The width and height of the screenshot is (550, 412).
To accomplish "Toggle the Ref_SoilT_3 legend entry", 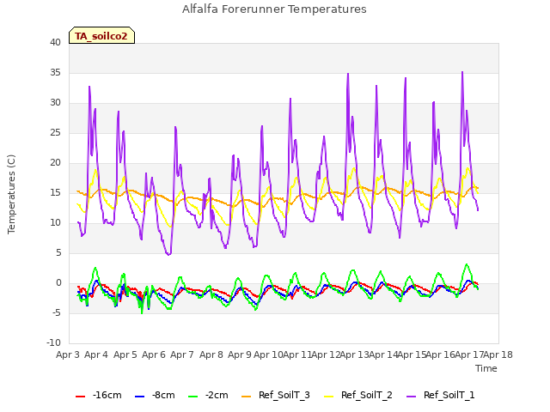I will 276,396.
